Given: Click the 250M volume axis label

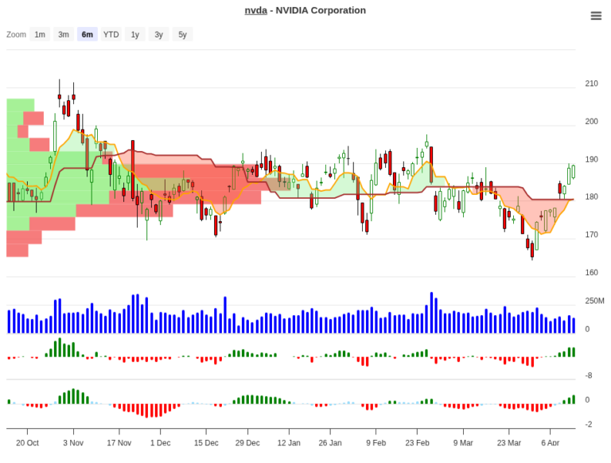Looking at the screenshot, I should click(594, 301).
